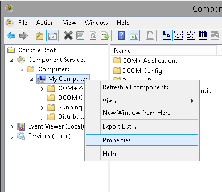Select Services (Local) label
This screenshot has height=192, width=222.
pos(49,136)
